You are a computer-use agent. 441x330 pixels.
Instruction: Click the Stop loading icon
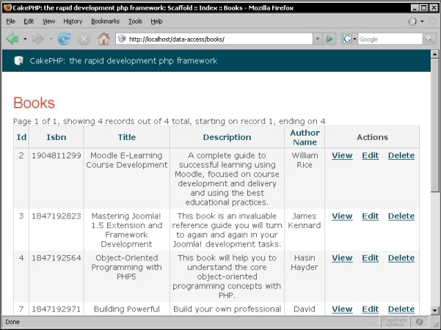coord(84,39)
